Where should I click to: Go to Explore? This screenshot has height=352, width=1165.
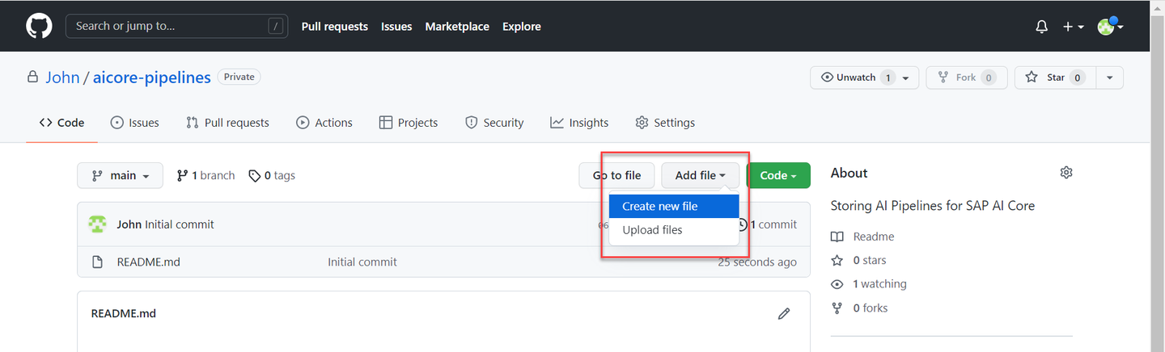521,27
